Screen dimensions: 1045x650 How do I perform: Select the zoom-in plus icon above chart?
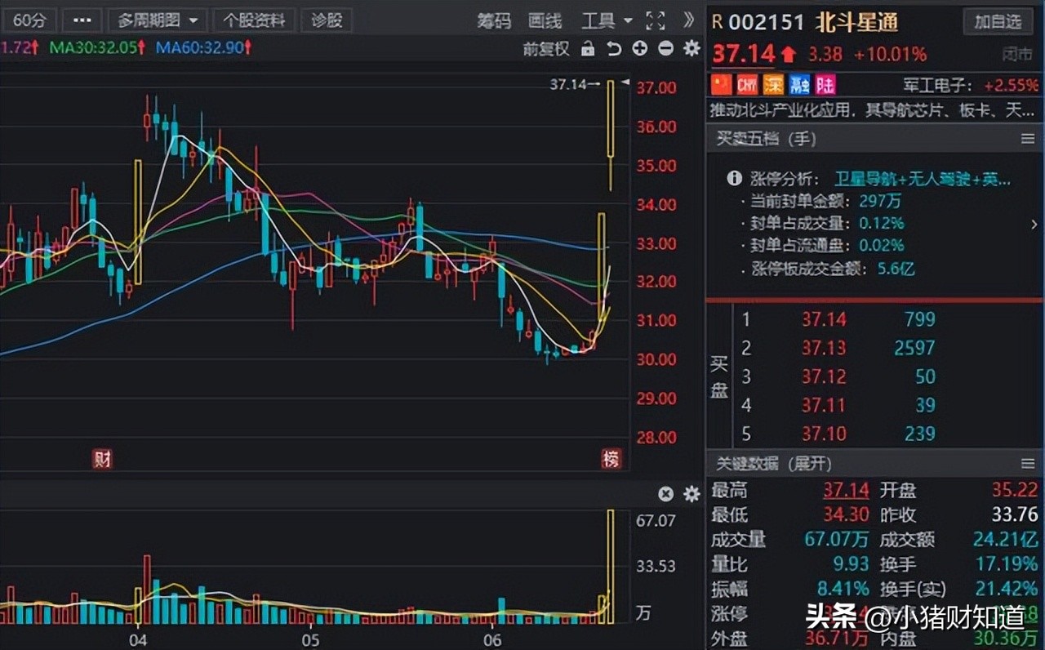(x=639, y=50)
